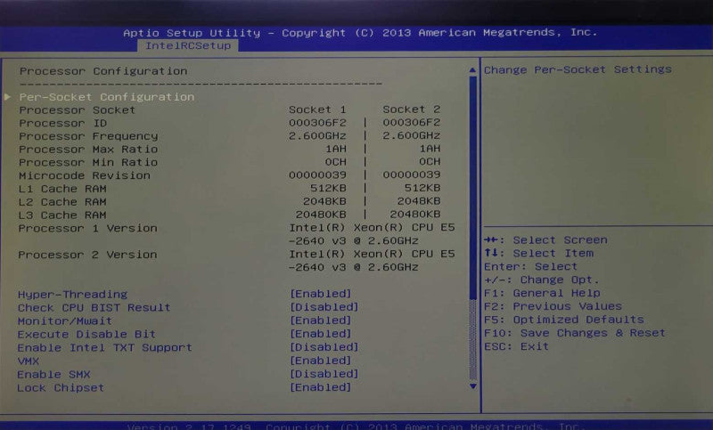Change Intel TXT Support [Disabled] value

(324, 347)
